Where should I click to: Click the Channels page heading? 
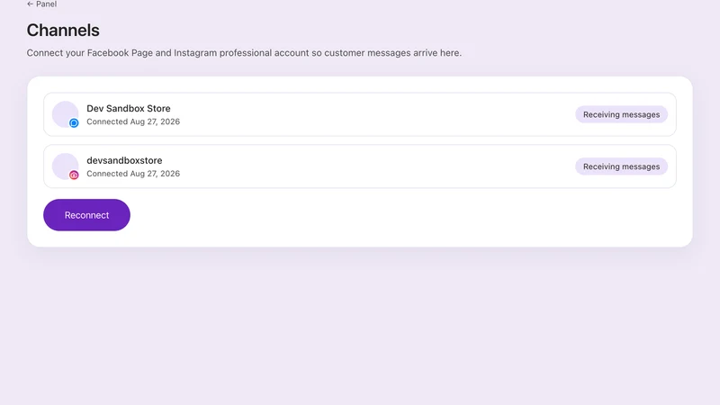pos(63,31)
